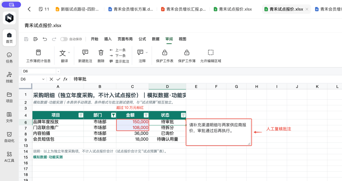This screenshot has height=181, width=342.
Task: Open 任务 tasks in sidebar
Action: tap(9, 58)
